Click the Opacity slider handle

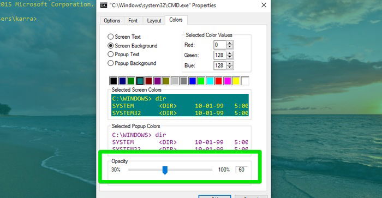(165, 170)
